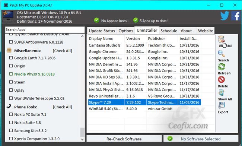
Task: Click the Phone Tools handset icon
Action: [9, 107]
